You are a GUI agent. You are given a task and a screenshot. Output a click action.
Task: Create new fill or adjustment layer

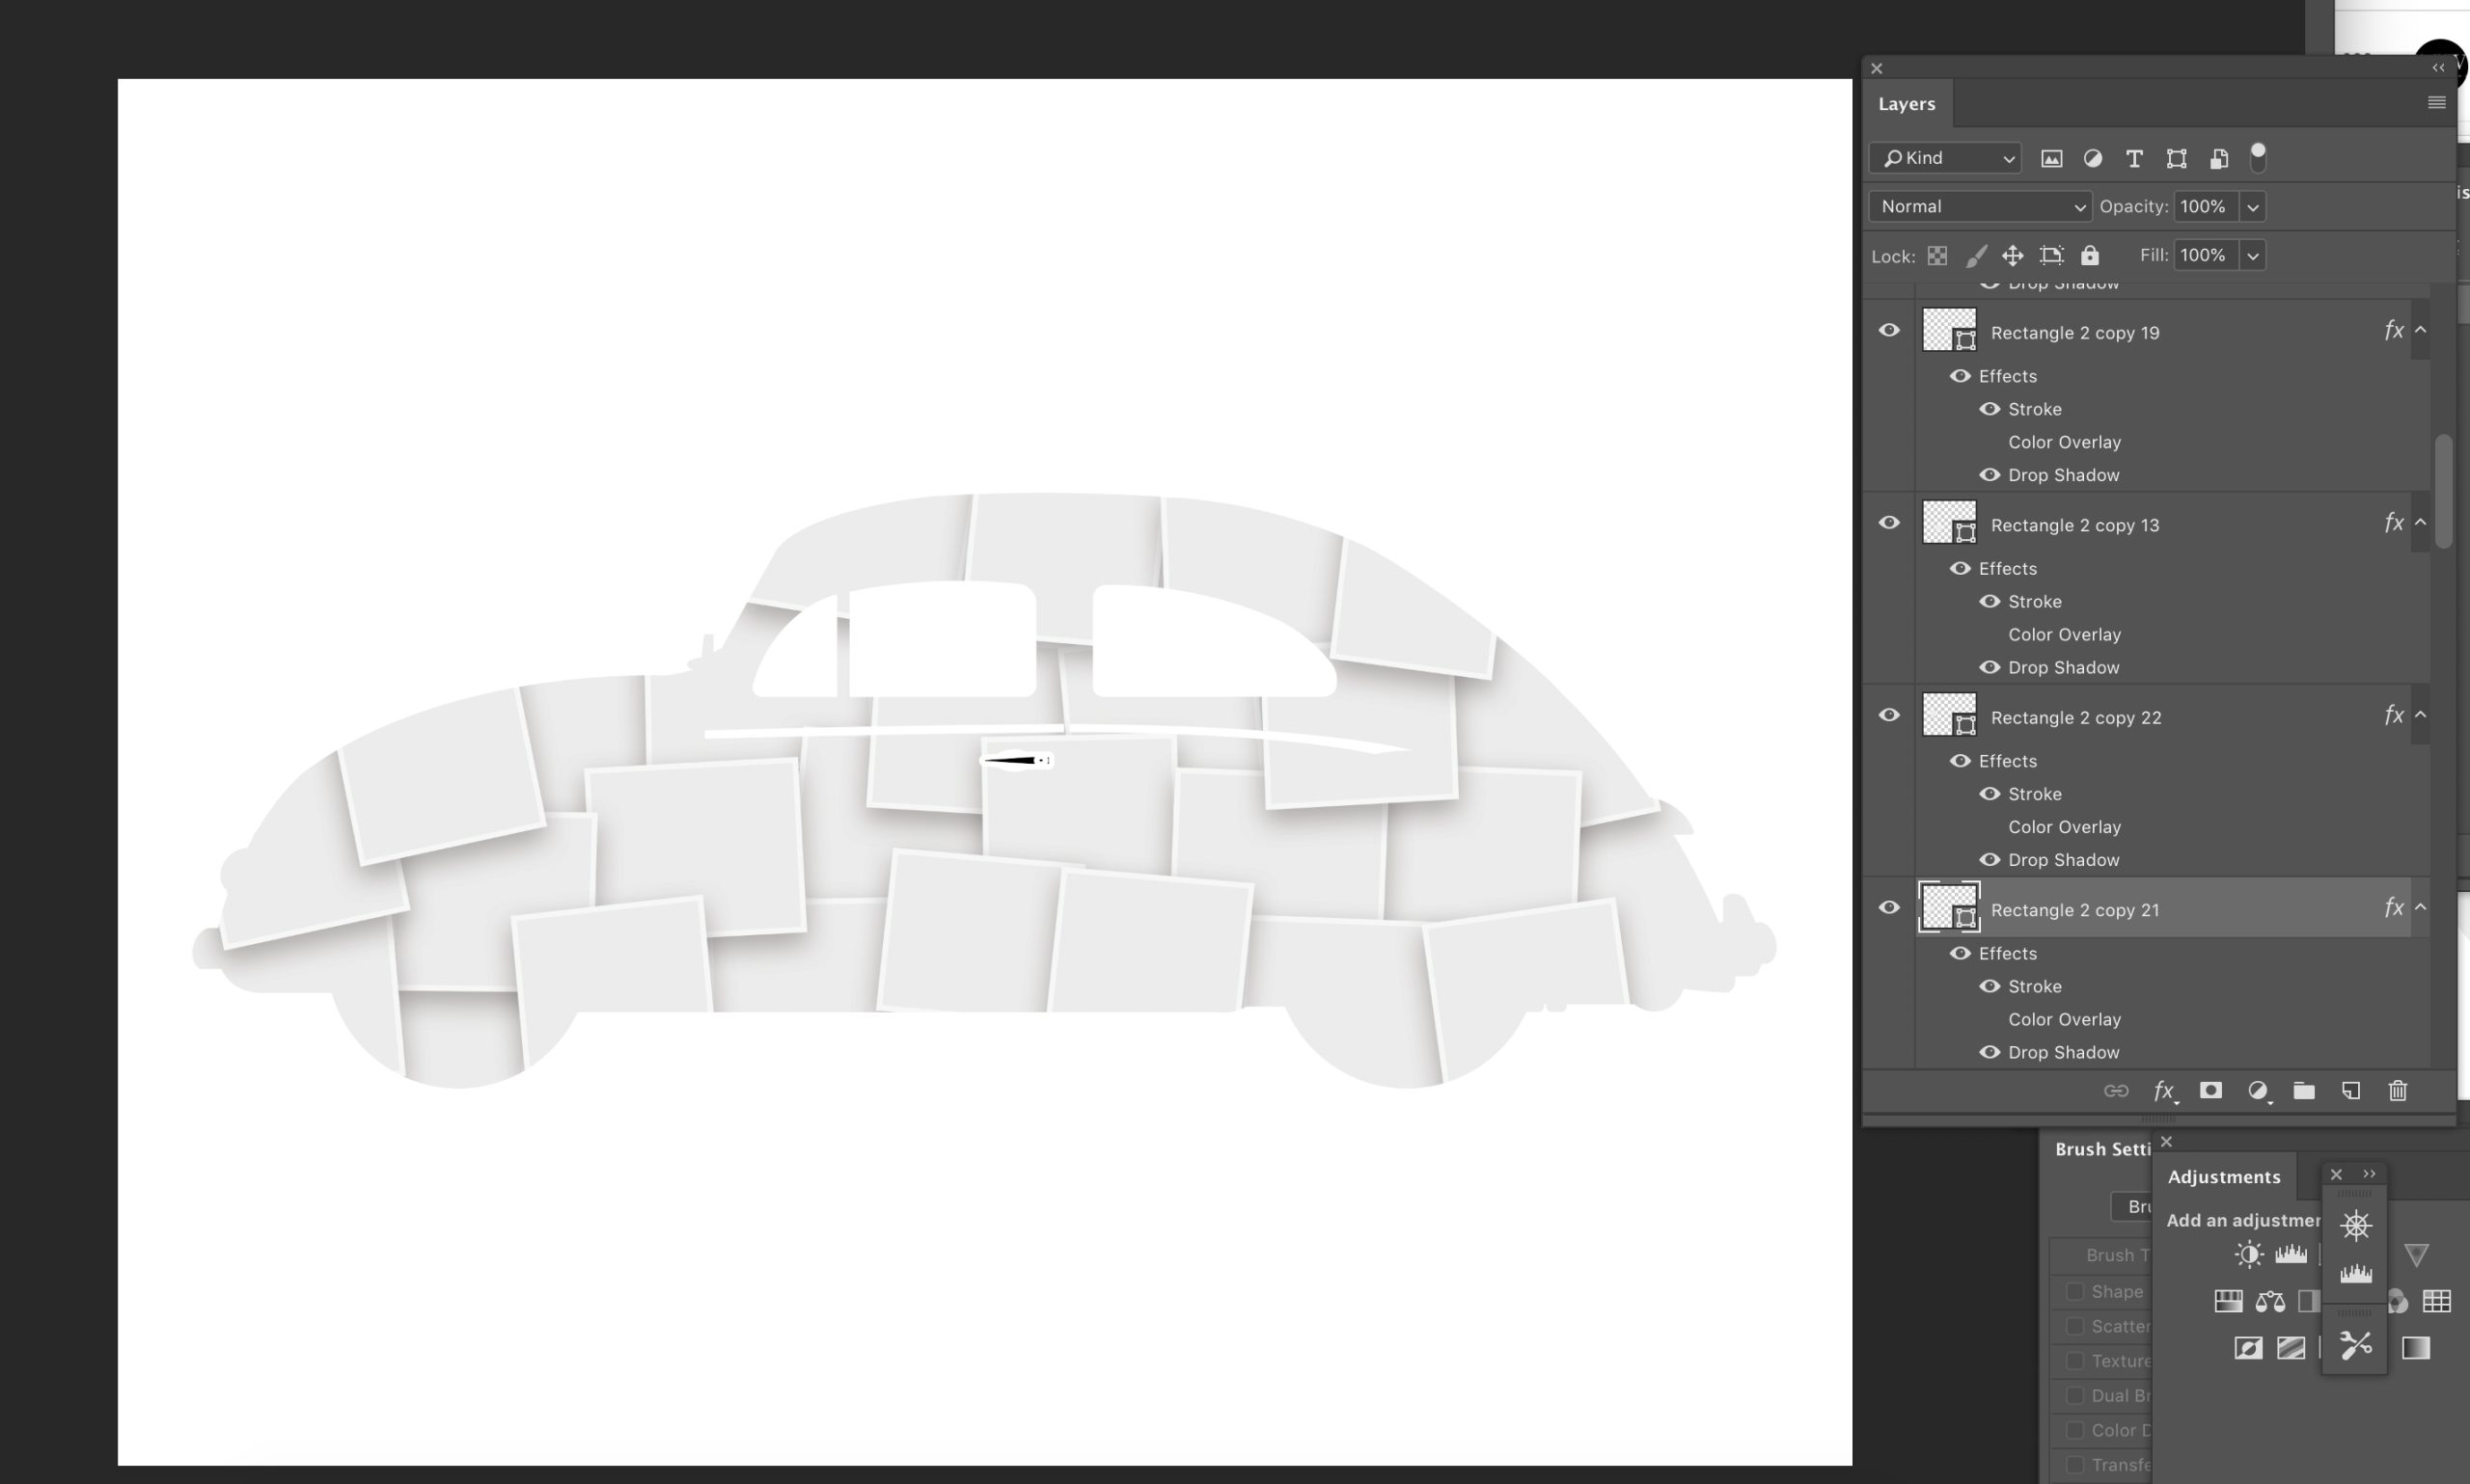(x=2258, y=1091)
